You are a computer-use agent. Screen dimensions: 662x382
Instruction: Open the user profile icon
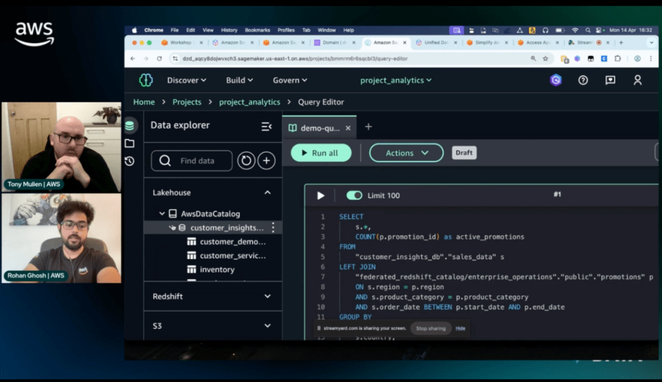[x=637, y=80]
